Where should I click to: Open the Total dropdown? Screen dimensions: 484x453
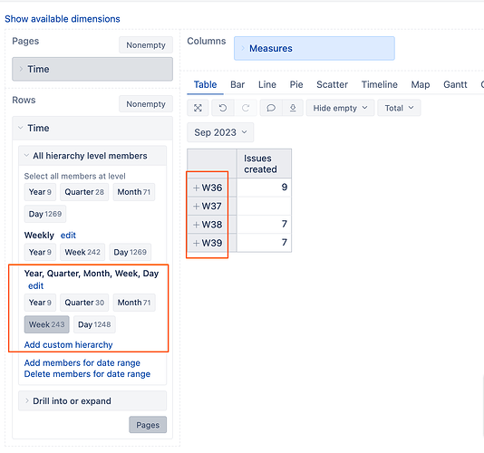click(399, 108)
